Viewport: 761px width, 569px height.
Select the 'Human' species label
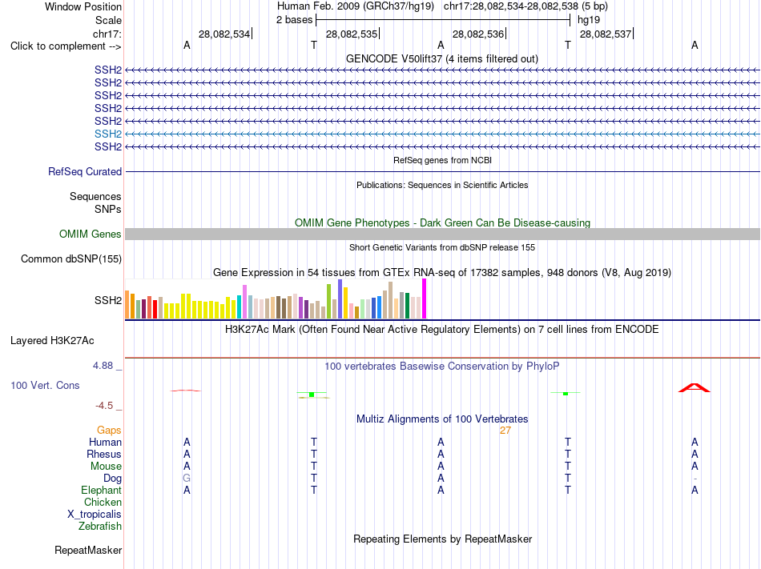(x=105, y=442)
